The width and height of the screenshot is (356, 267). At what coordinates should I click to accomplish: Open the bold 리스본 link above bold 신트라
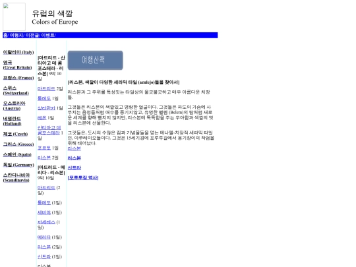pos(74,158)
